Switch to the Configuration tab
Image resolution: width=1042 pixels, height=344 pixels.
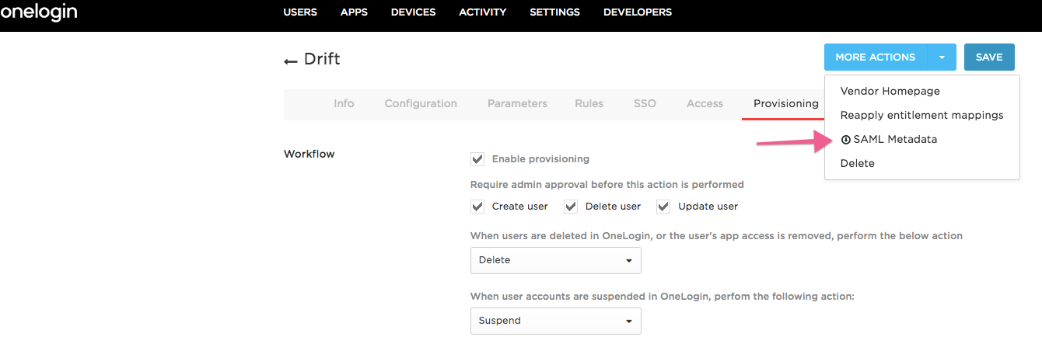tap(421, 103)
